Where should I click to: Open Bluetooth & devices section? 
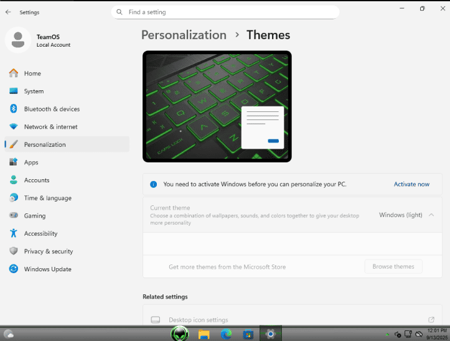pos(67,109)
